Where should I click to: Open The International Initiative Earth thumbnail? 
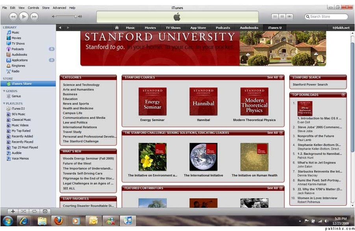(x=203, y=157)
